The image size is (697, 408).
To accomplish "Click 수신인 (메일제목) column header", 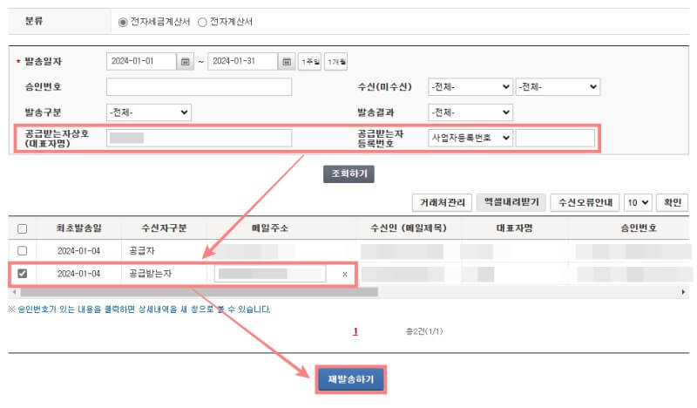I will point(409,228).
